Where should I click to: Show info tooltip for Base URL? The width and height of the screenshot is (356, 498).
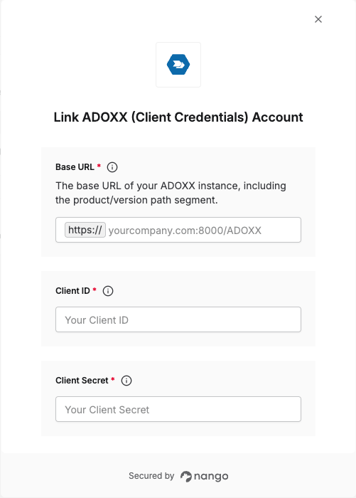coord(112,167)
